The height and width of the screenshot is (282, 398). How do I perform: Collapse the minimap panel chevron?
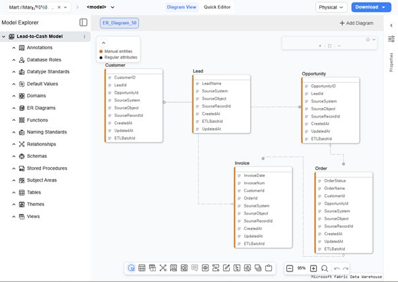(x=374, y=40)
